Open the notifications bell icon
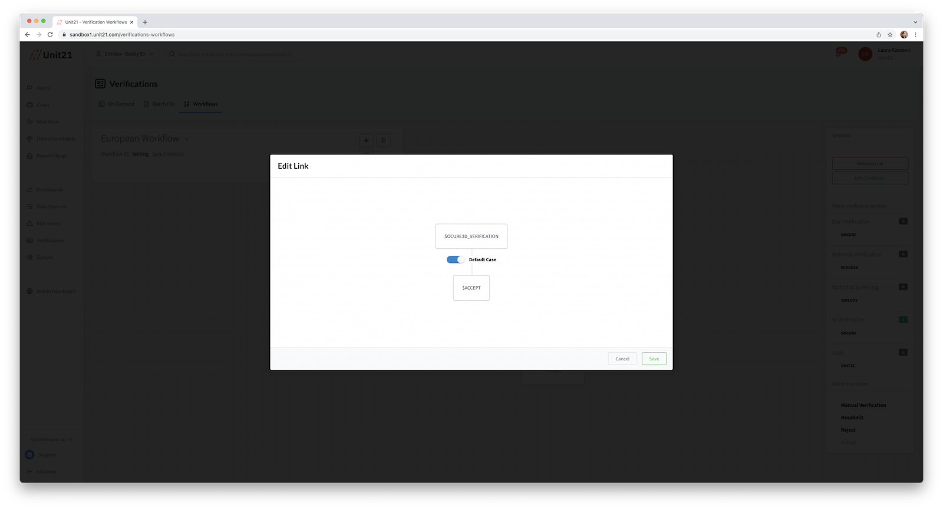This screenshot has width=943, height=509. [x=839, y=53]
